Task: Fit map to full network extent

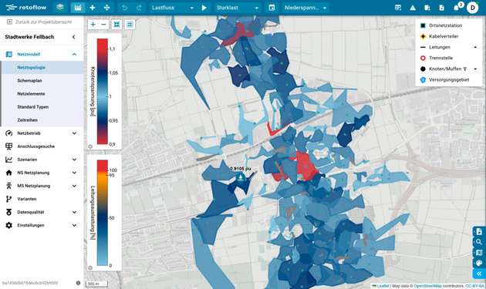Action: 116,24
